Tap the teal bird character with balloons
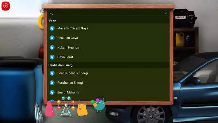The height and width of the screenshot is (123, 218). pos(98,105)
